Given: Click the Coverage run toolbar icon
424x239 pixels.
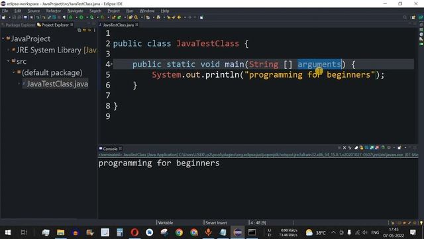Looking at the screenshot, I should [92, 17].
